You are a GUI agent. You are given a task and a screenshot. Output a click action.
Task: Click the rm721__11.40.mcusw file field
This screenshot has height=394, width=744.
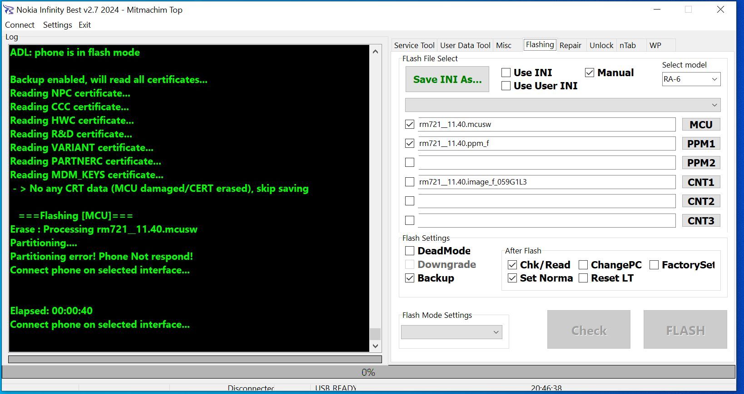[x=546, y=124]
